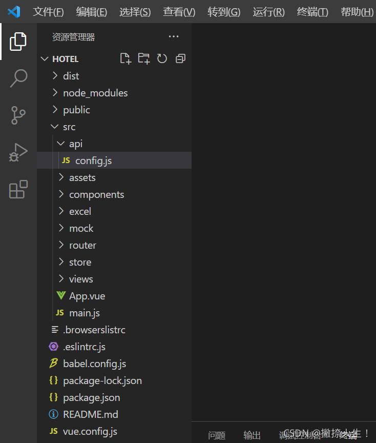This screenshot has width=376, height=443.
Task: Click the Vue icon of App.vue
Action: coord(61,295)
